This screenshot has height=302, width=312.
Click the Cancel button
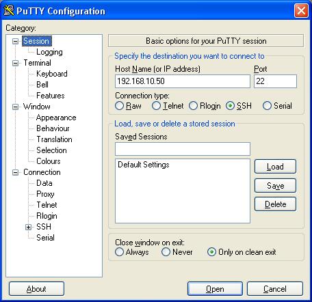[x=275, y=289]
